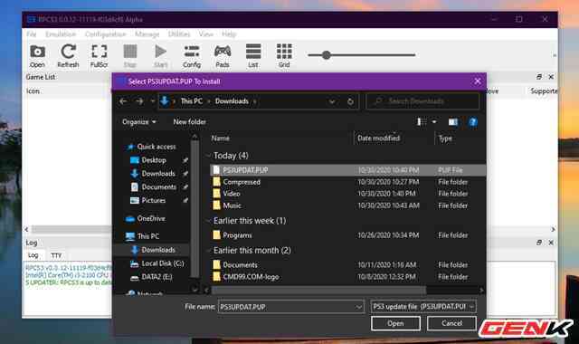The width and height of the screenshot is (579, 344).
Task: Open the Manage menu
Action: (x=147, y=34)
